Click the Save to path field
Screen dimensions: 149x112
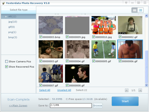tap(71, 105)
